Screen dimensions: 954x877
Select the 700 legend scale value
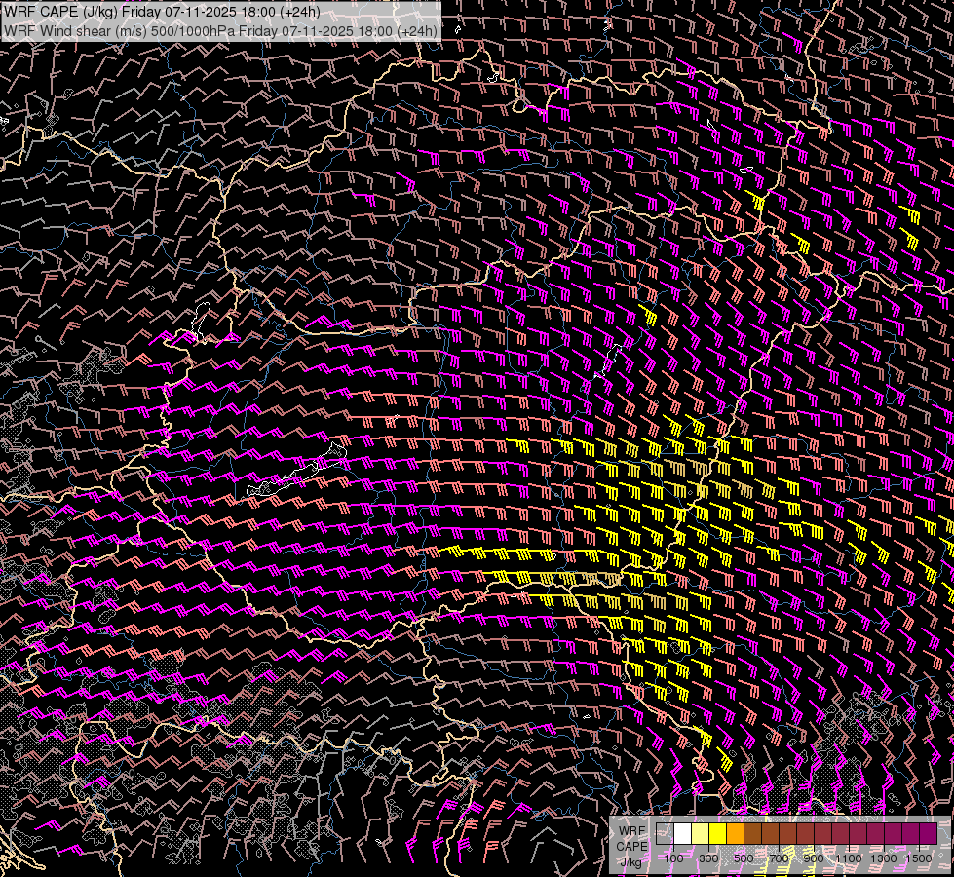pos(779,858)
